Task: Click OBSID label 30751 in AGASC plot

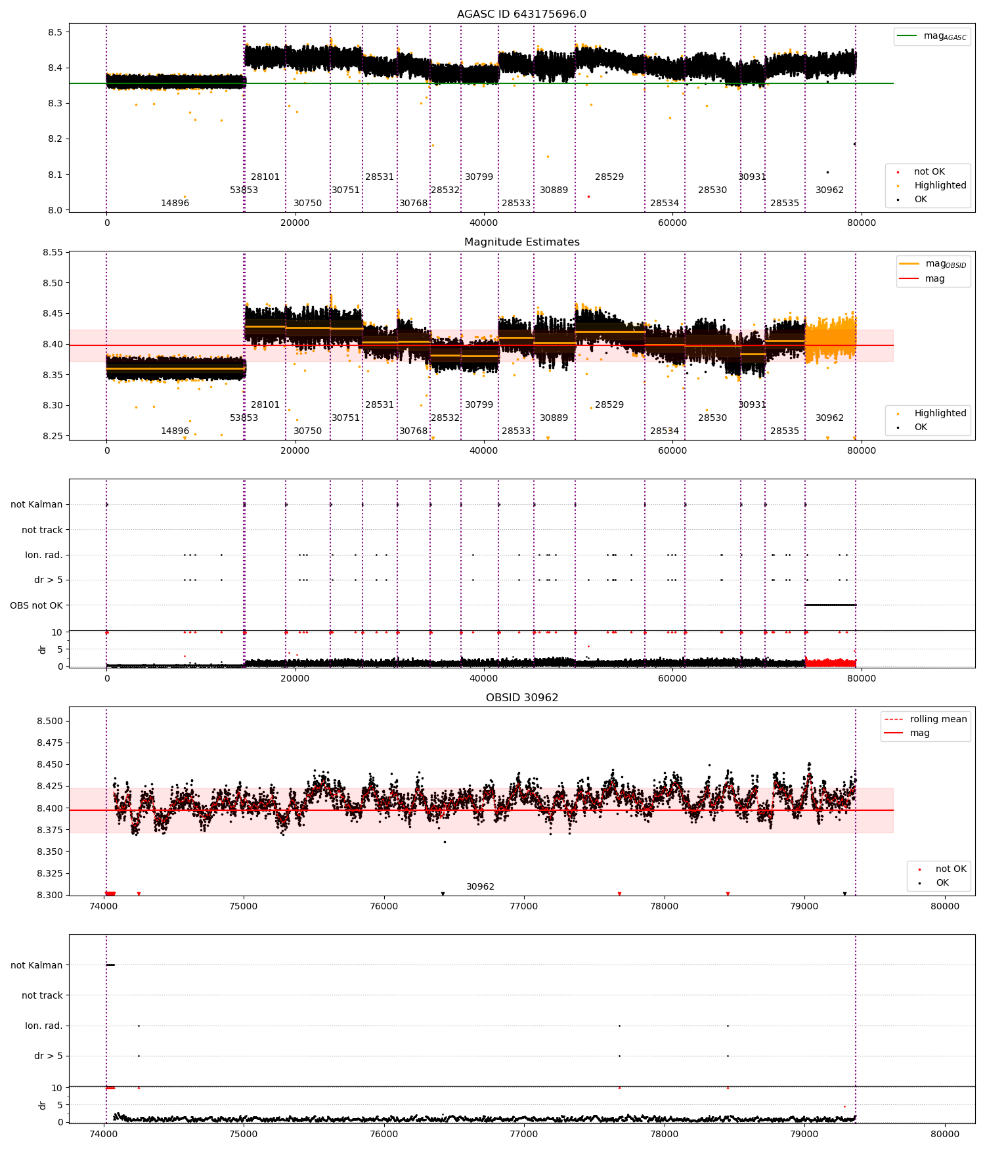Action: click(x=345, y=190)
